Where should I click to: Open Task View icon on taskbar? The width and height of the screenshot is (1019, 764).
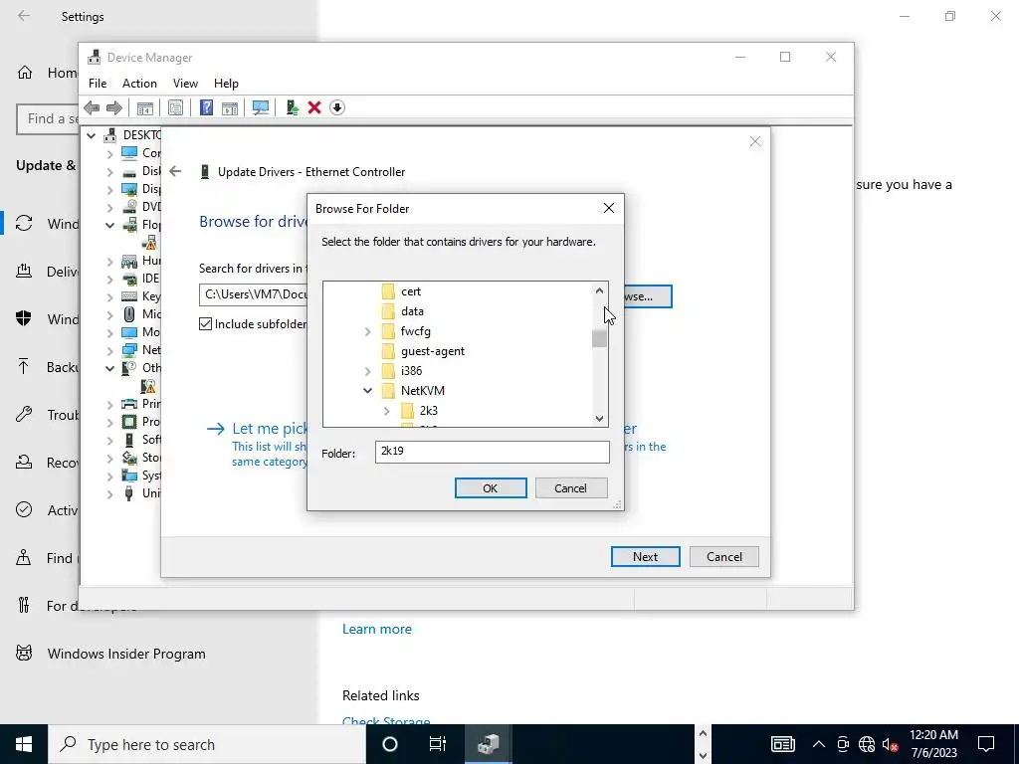click(438, 744)
